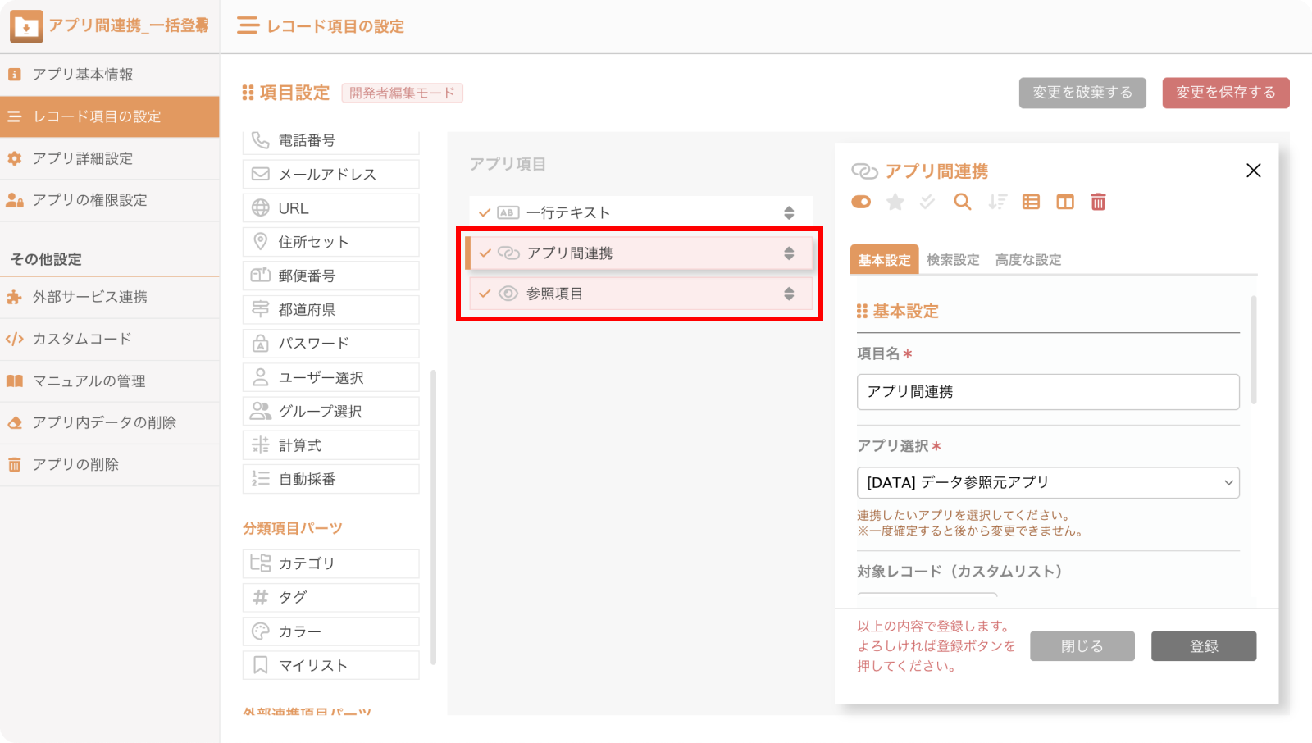Click the link icon on アプリ間連携 row
Viewport: 1312px width, 743px height.
[508, 253]
